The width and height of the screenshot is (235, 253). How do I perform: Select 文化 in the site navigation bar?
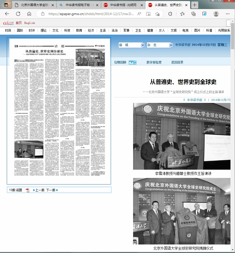[55, 30]
